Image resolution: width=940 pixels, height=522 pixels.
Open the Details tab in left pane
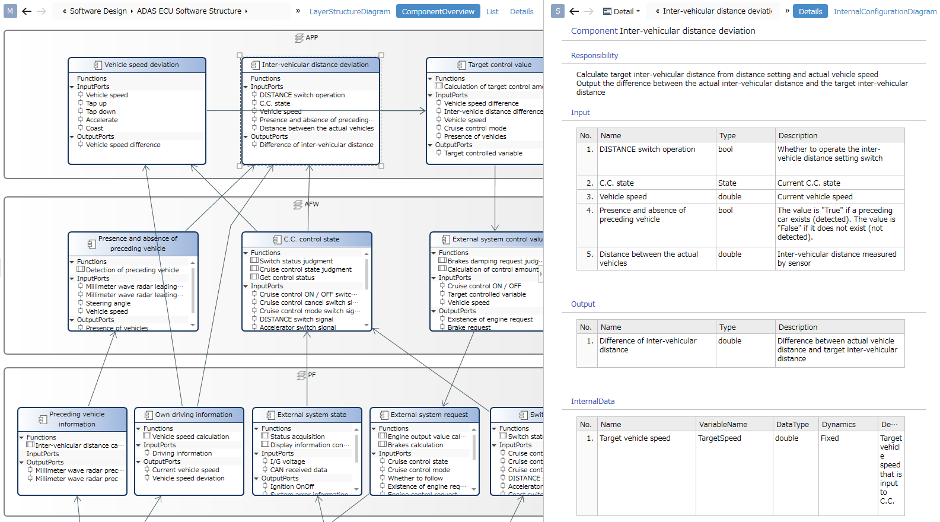[x=522, y=11]
